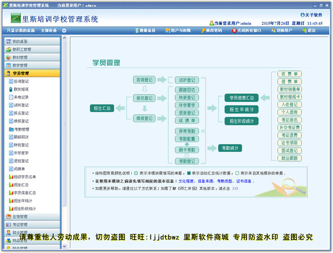Click >>> link for other versions
This screenshot has height=253, width=333.
pyautogui.click(x=235, y=188)
